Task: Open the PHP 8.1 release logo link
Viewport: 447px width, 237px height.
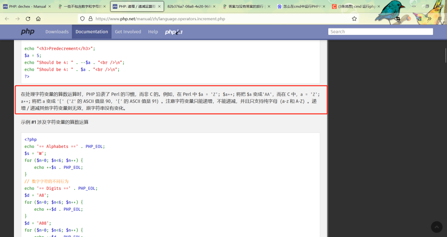Action: tap(173, 32)
